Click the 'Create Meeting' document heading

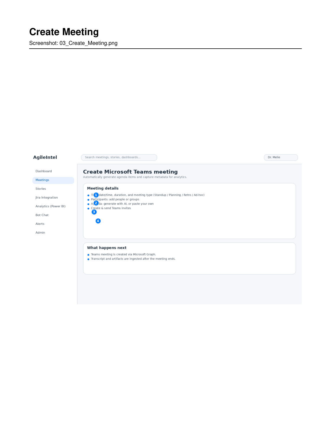tap(64, 32)
